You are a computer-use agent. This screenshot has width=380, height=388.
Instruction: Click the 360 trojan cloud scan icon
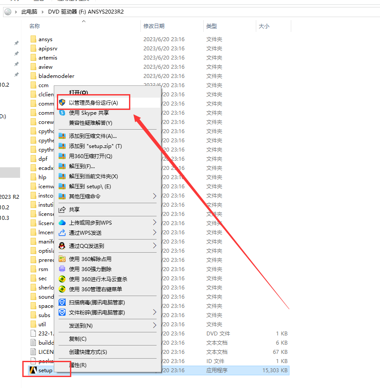pos(62,279)
